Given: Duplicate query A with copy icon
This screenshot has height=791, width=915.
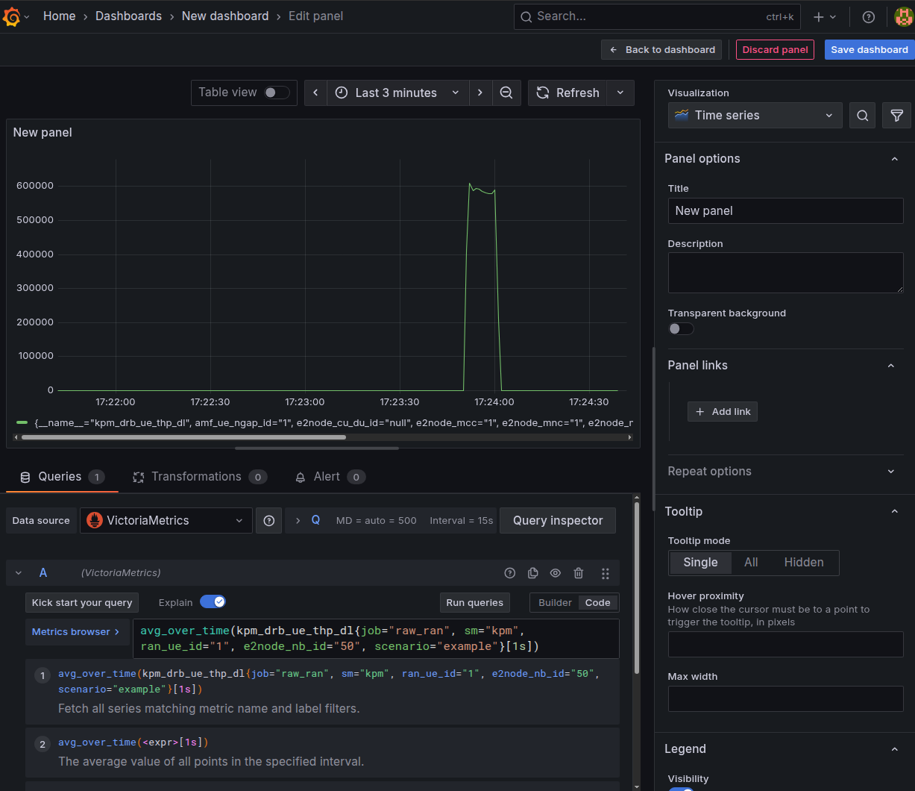Looking at the screenshot, I should 532,573.
